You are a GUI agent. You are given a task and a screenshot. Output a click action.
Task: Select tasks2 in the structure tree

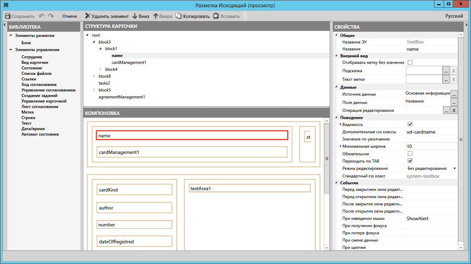coord(104,83)
